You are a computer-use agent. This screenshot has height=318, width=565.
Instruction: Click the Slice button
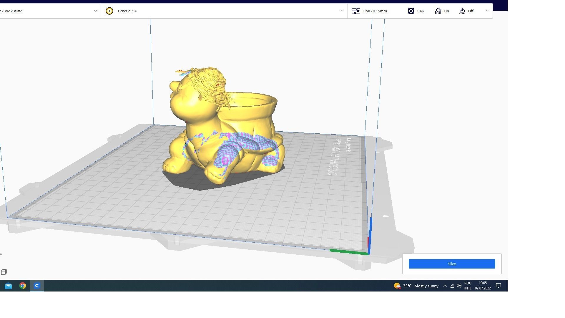click(x=452, y=264)
